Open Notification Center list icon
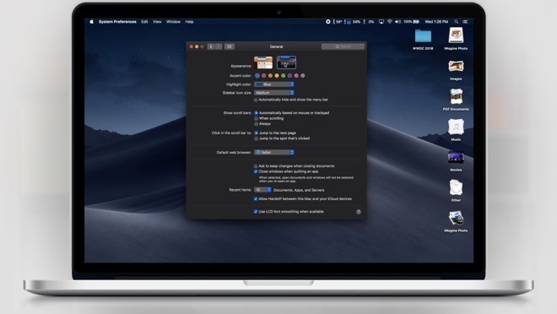This screenshot has height=314, width=557. [x=465, y=22]
